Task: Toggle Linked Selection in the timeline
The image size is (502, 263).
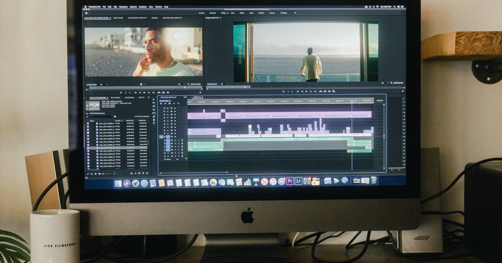Action: point(169,104)
